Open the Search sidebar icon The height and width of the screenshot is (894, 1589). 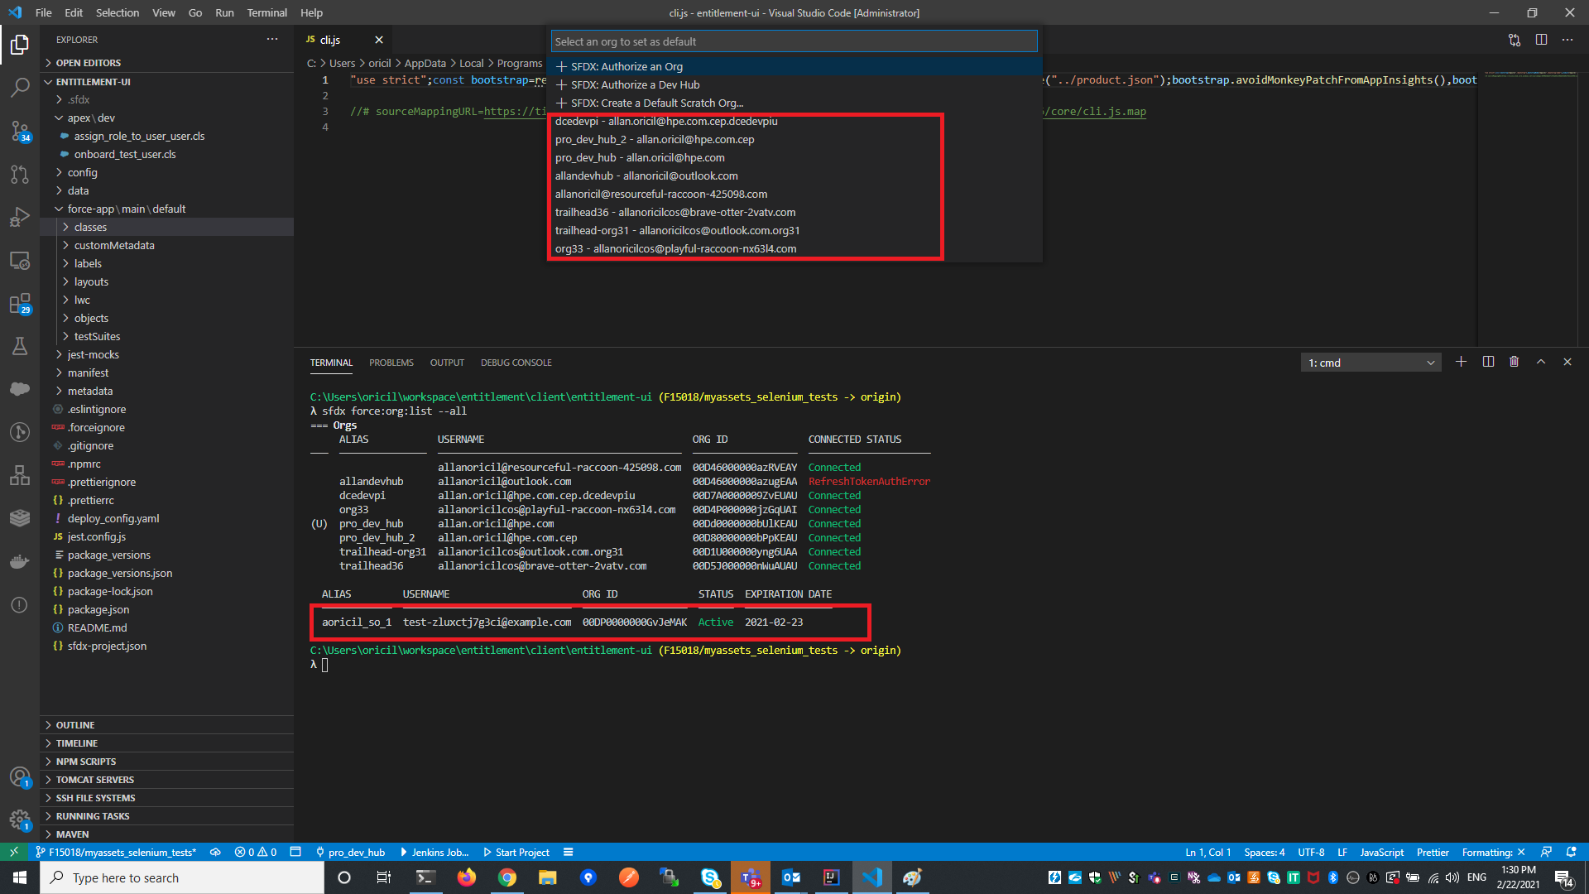(20, 89)
